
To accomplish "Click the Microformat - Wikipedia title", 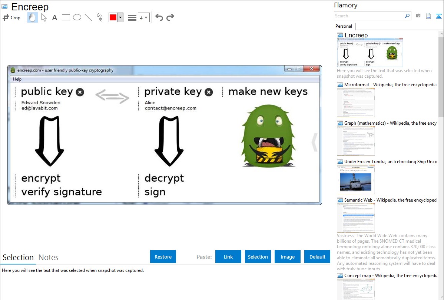I will [x=390, y=85].
